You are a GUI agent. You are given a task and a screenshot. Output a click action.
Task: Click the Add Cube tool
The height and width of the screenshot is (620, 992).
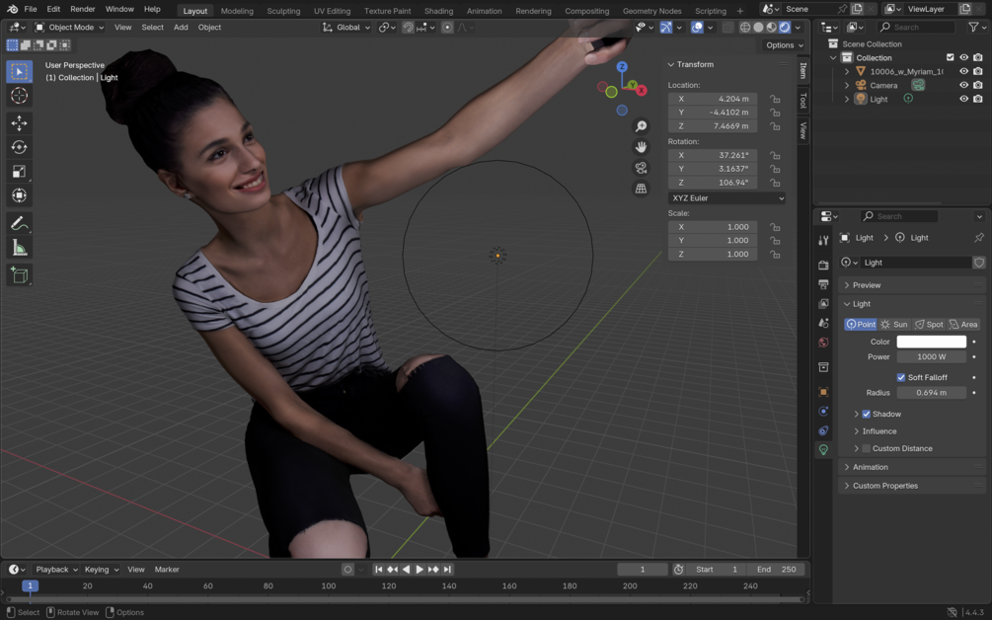tap(19, 275)
